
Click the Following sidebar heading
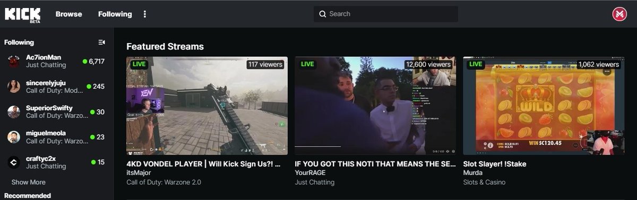[x=19, y=42]
